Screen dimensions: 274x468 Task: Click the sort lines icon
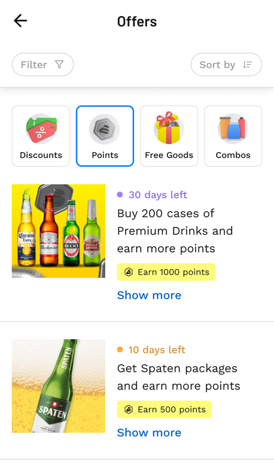point(248,65)
